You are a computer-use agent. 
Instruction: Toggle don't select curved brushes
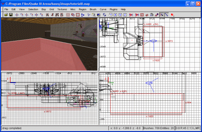click(x=137, y=15)
